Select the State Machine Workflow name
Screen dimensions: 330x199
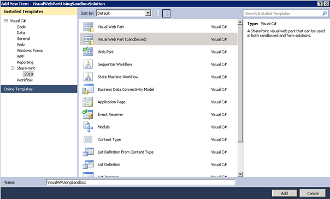coord(118,77)
